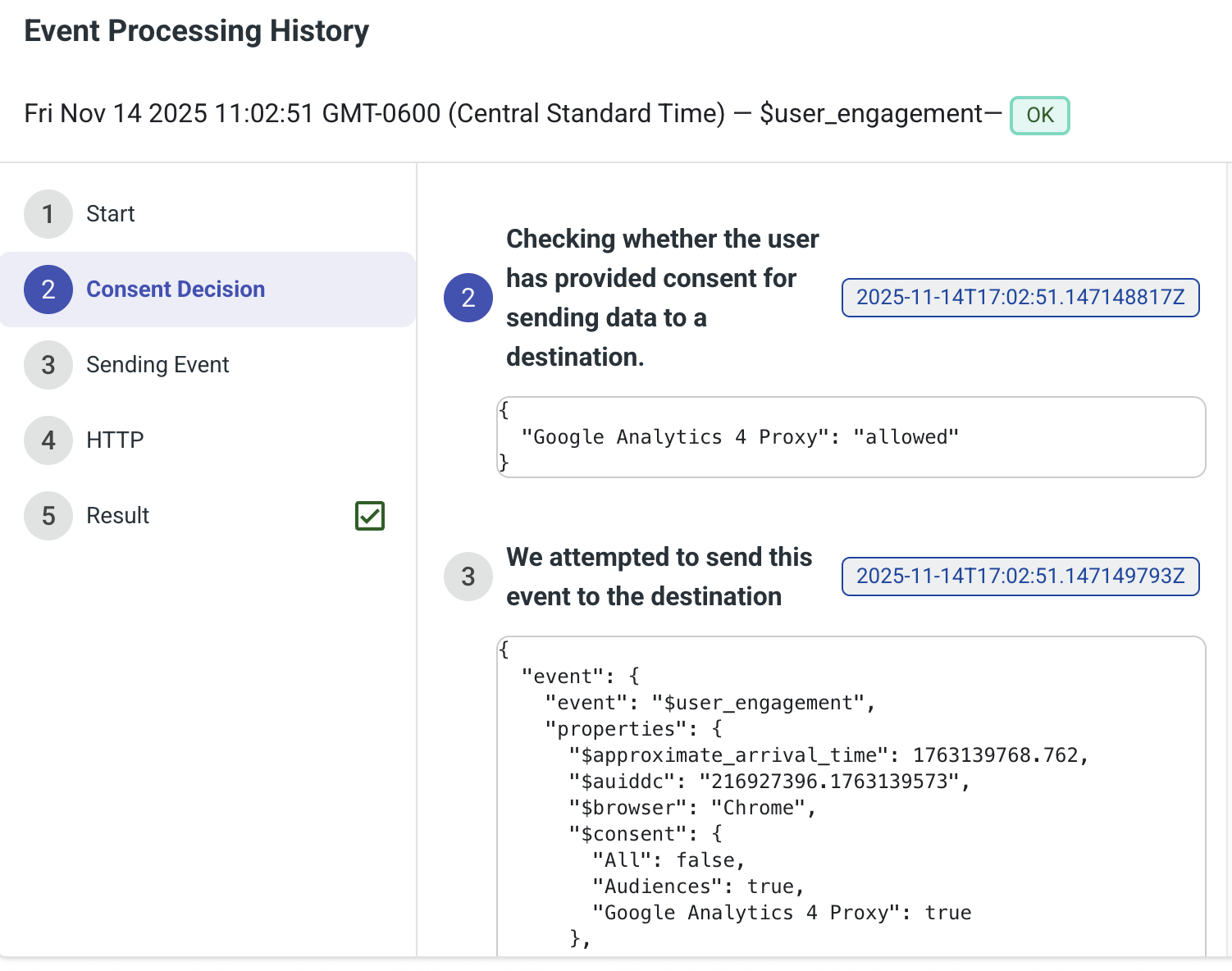Go to the Sending Event step
The width and height of the screenshot is (1232, 971).
[x=157, y=365]
